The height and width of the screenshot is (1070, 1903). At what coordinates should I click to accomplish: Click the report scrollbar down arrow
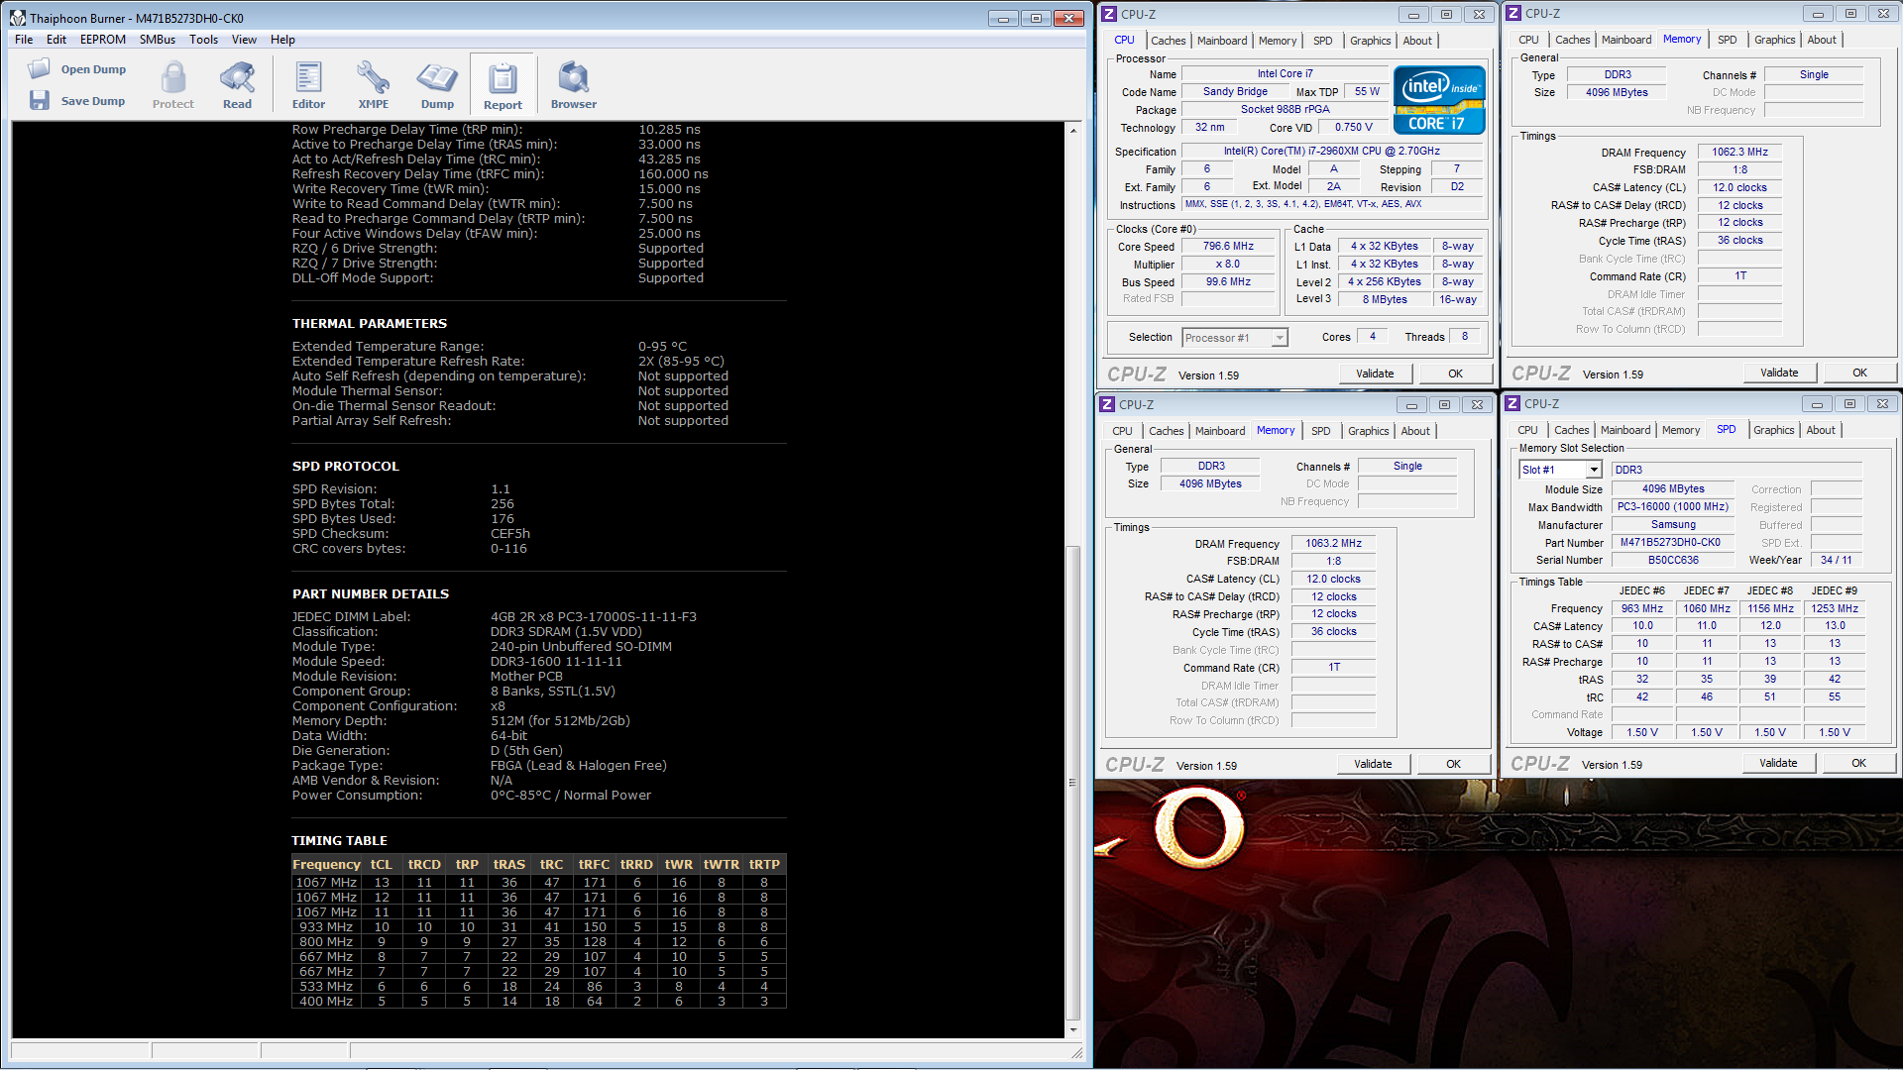1072,1030
